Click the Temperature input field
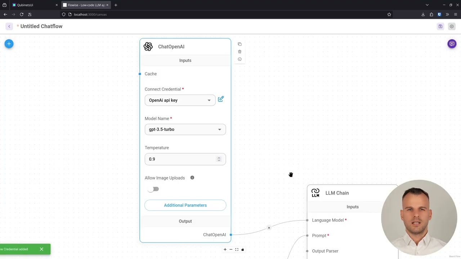The image size is (461, 259). point(185,159)
